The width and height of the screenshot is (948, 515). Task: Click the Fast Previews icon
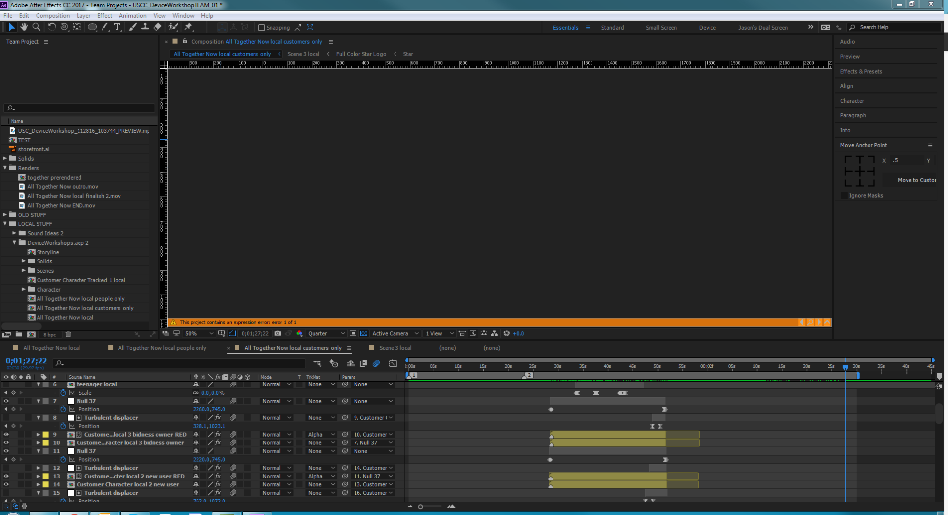click(473, 334)
